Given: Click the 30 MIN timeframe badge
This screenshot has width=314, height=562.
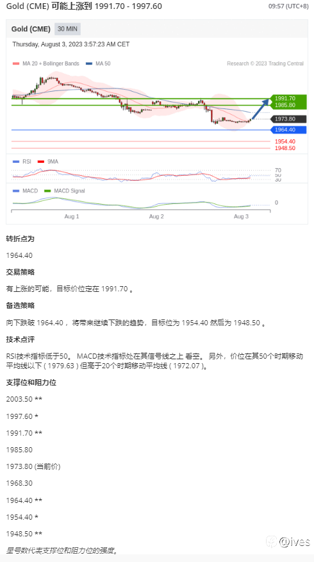Looking at the screenshot, I should (x=68, y=29).
